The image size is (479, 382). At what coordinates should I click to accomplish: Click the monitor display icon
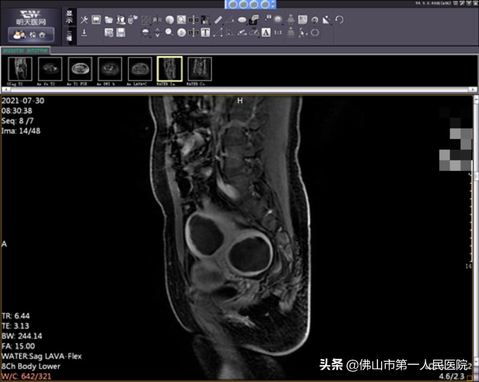pyautogui.click(x=96, y=20)
